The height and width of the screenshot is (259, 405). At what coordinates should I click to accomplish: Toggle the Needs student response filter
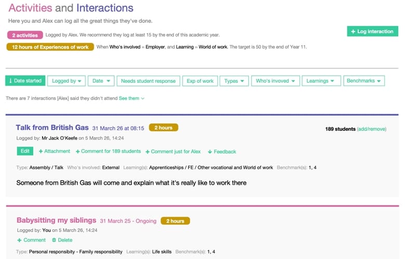coord(148,81)
